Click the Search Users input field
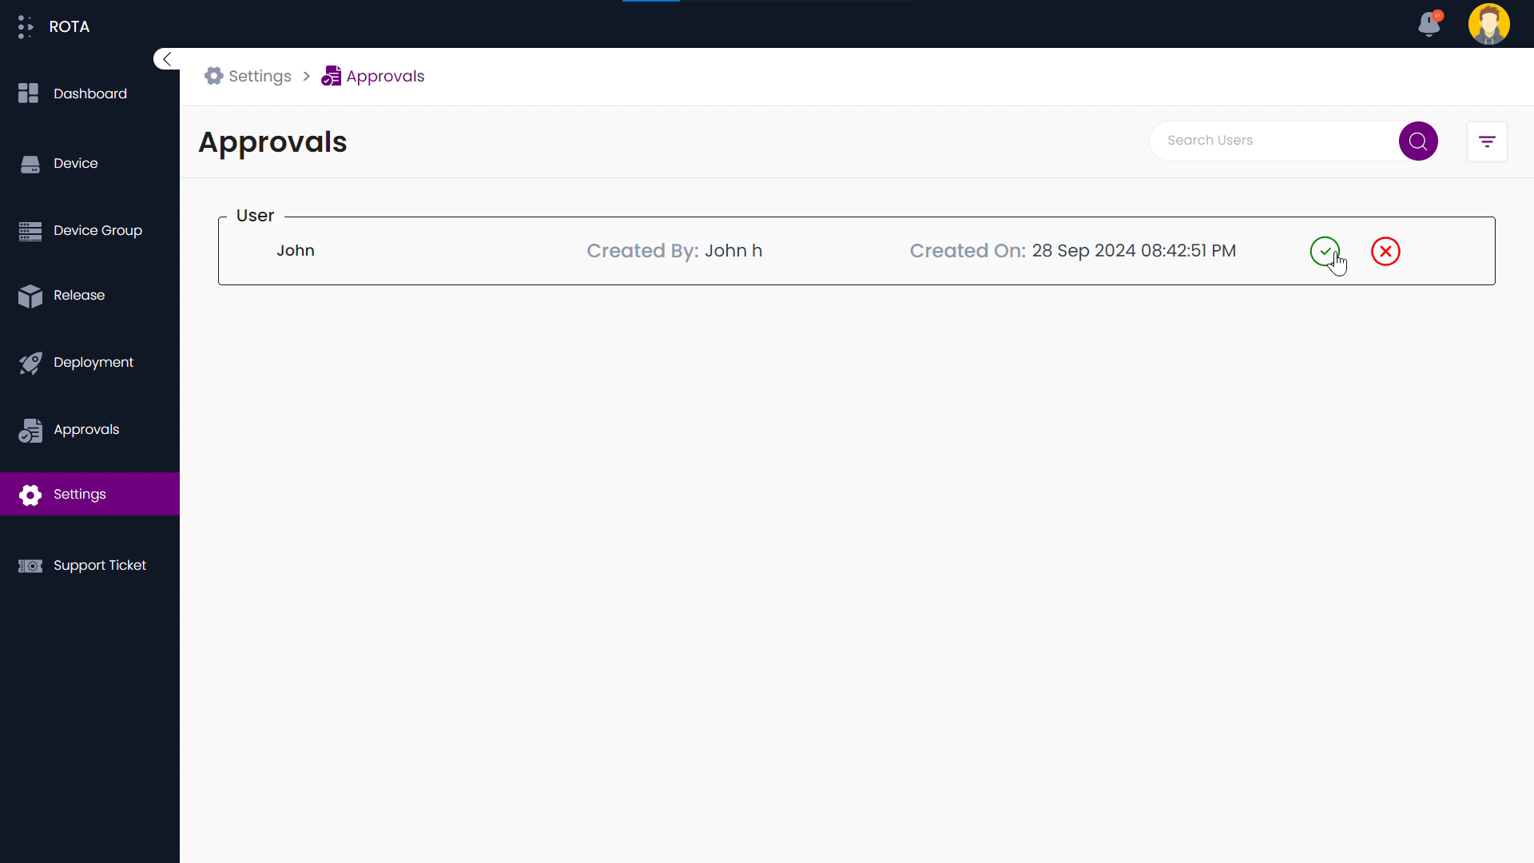Screen dimensions: 1534x863 pyautogui.click(x=1276, y=140)
